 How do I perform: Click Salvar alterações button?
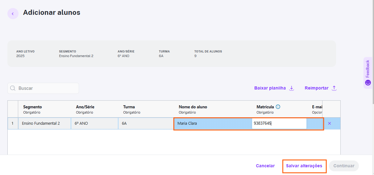(304, 166)
